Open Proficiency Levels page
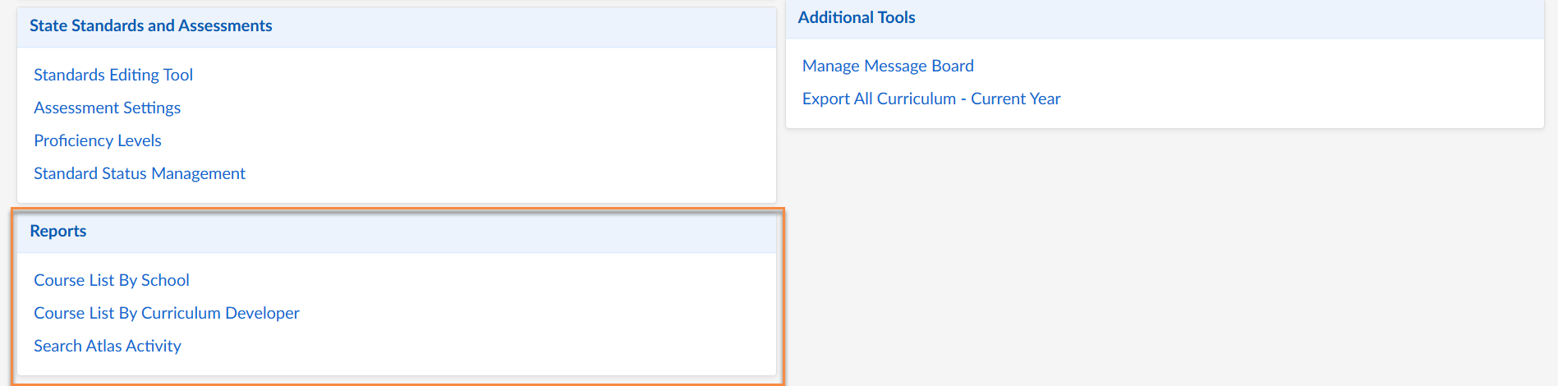 (98, 140)
